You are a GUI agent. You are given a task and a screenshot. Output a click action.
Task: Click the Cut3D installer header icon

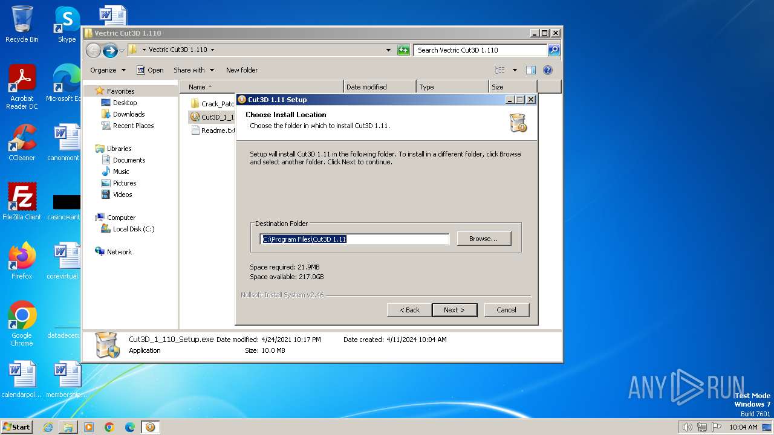click(x=518, y=123)
